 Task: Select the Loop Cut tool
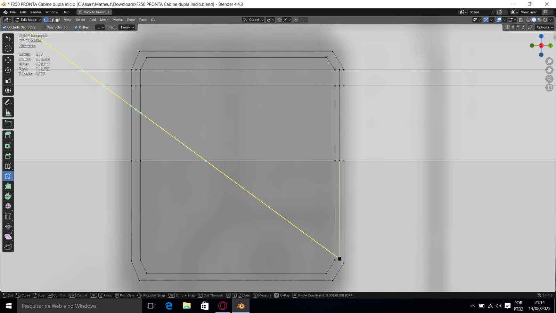tap(8, 166)
